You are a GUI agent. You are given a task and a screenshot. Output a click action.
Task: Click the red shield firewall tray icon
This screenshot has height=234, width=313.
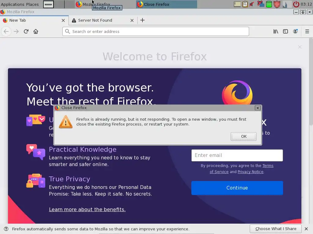coord(277,4)
